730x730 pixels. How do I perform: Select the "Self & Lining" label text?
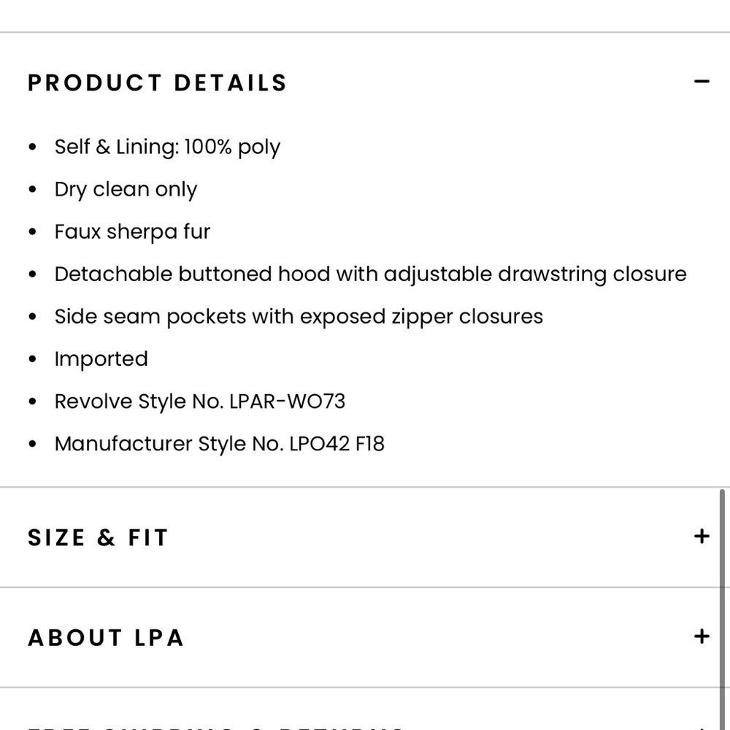click(115, 147)
